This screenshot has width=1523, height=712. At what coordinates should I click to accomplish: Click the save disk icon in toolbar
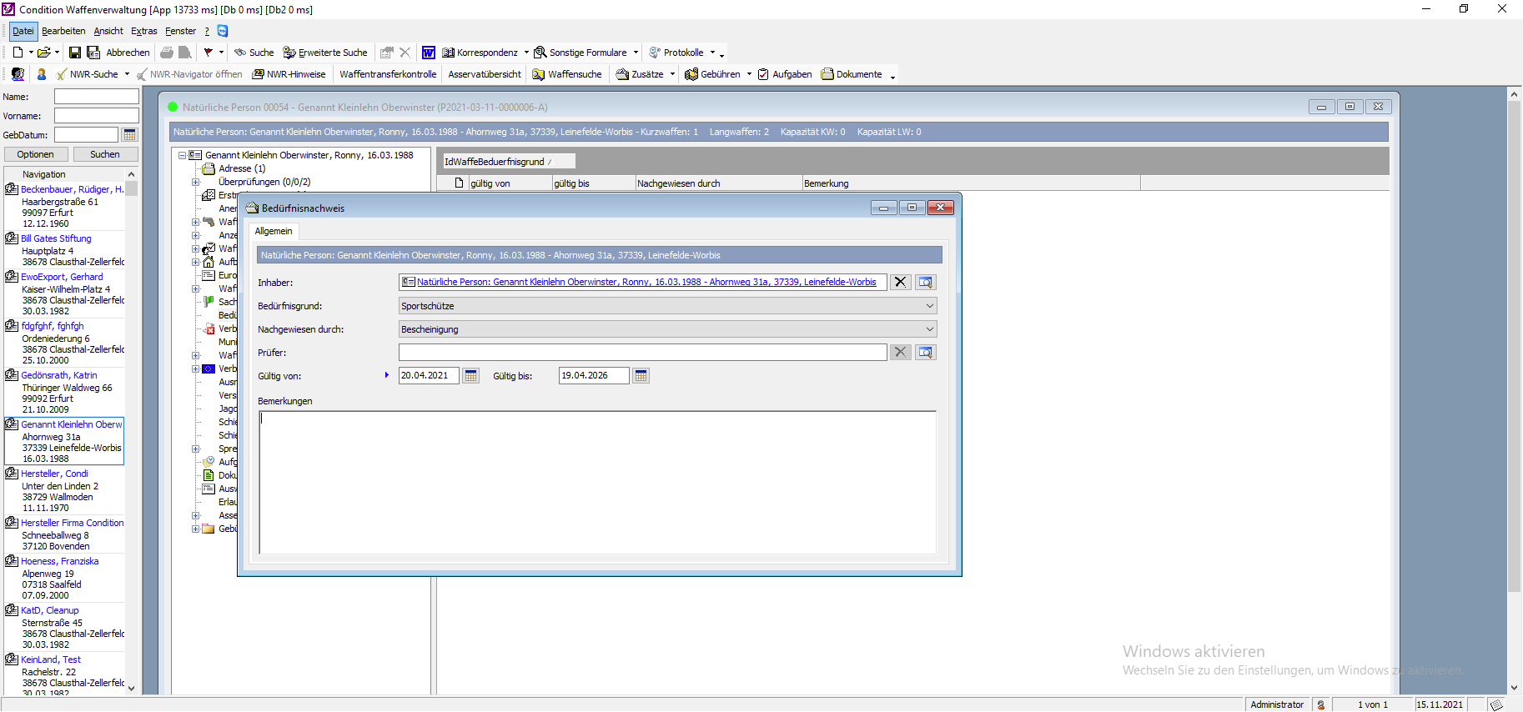75,53
